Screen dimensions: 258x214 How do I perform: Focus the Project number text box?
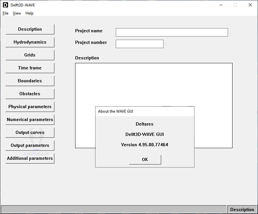pyautogui.click(x=139, y=44)
